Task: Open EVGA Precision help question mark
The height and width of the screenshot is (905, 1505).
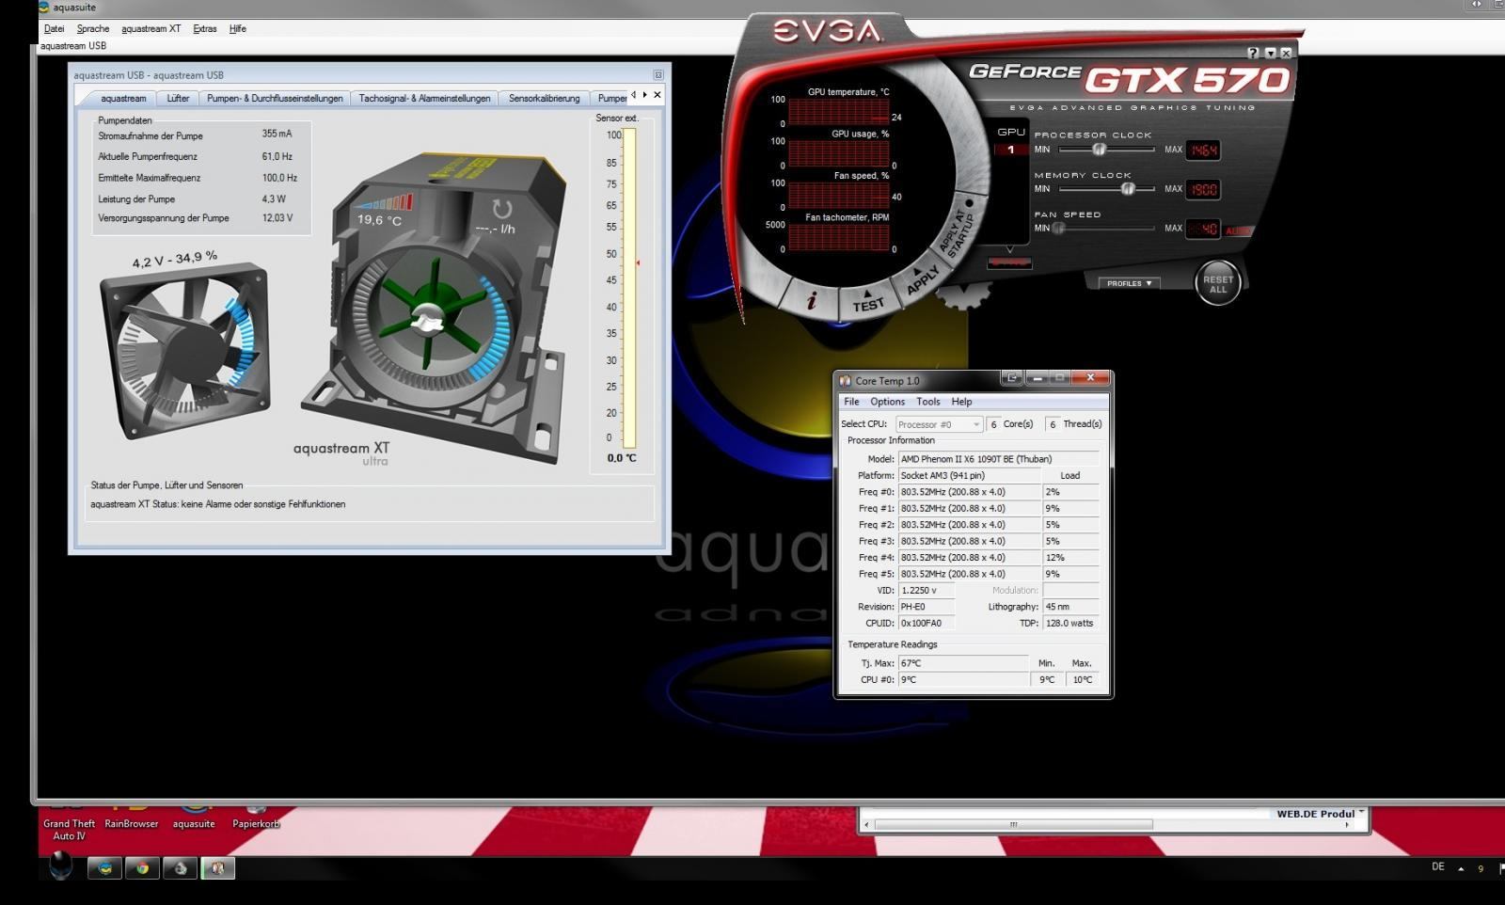Action: pyautogui.click(x=1253, y=53)
